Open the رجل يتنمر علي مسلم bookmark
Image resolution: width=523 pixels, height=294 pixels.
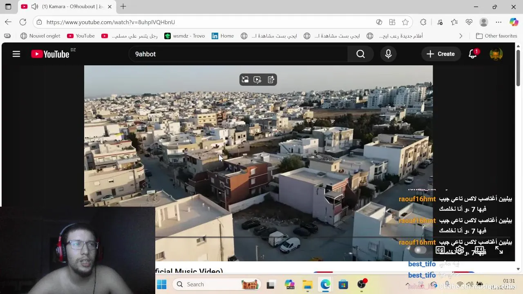[x=130, y=36]
